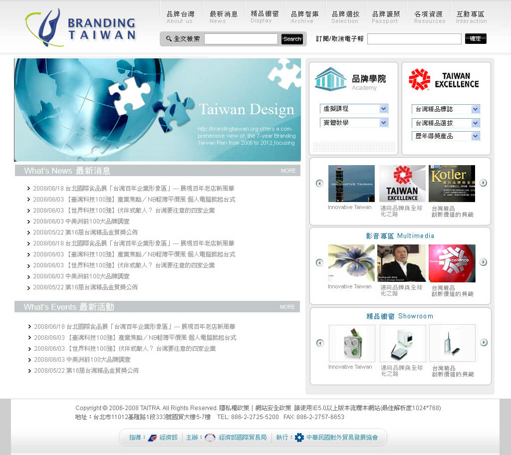
Task: Show next items in the Multimedia carousel
Action: point(483,262)
